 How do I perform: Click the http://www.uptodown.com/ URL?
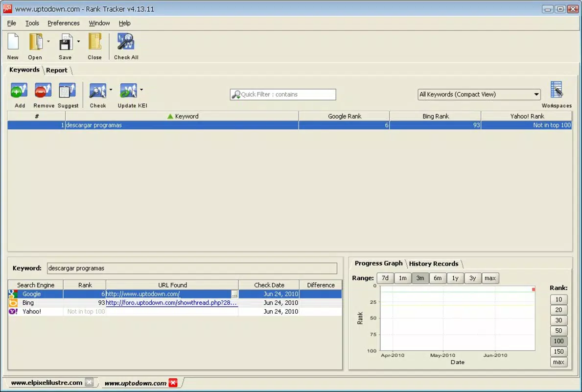pyautogui.click(x=143, y=294)
